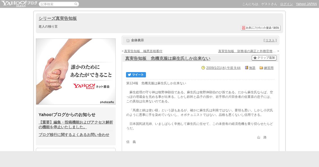
Task: Click the Yahoo! Japan Blog logo
Action: (19, 4)
